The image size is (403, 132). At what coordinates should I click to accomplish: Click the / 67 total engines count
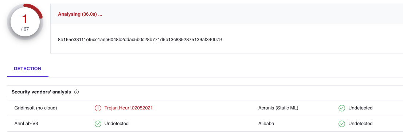pos(25,29)
